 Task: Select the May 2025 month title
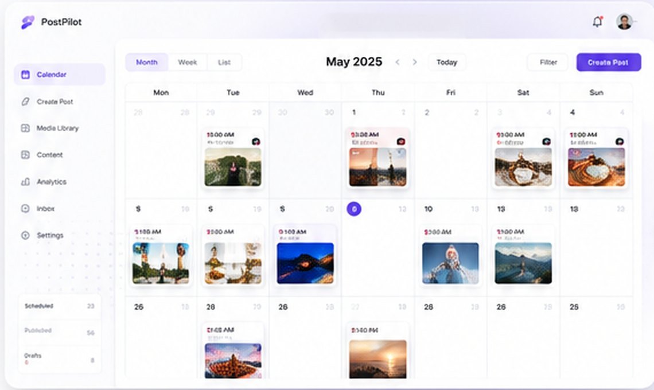[354, 62]
